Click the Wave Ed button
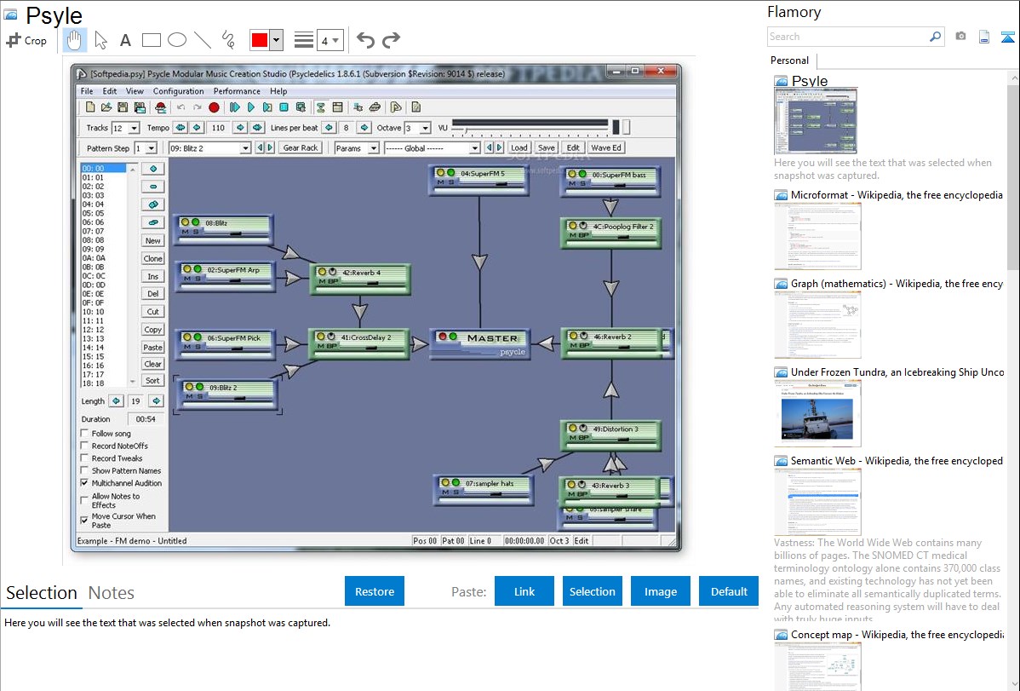 pyautogui.click(x=606, y=148)
